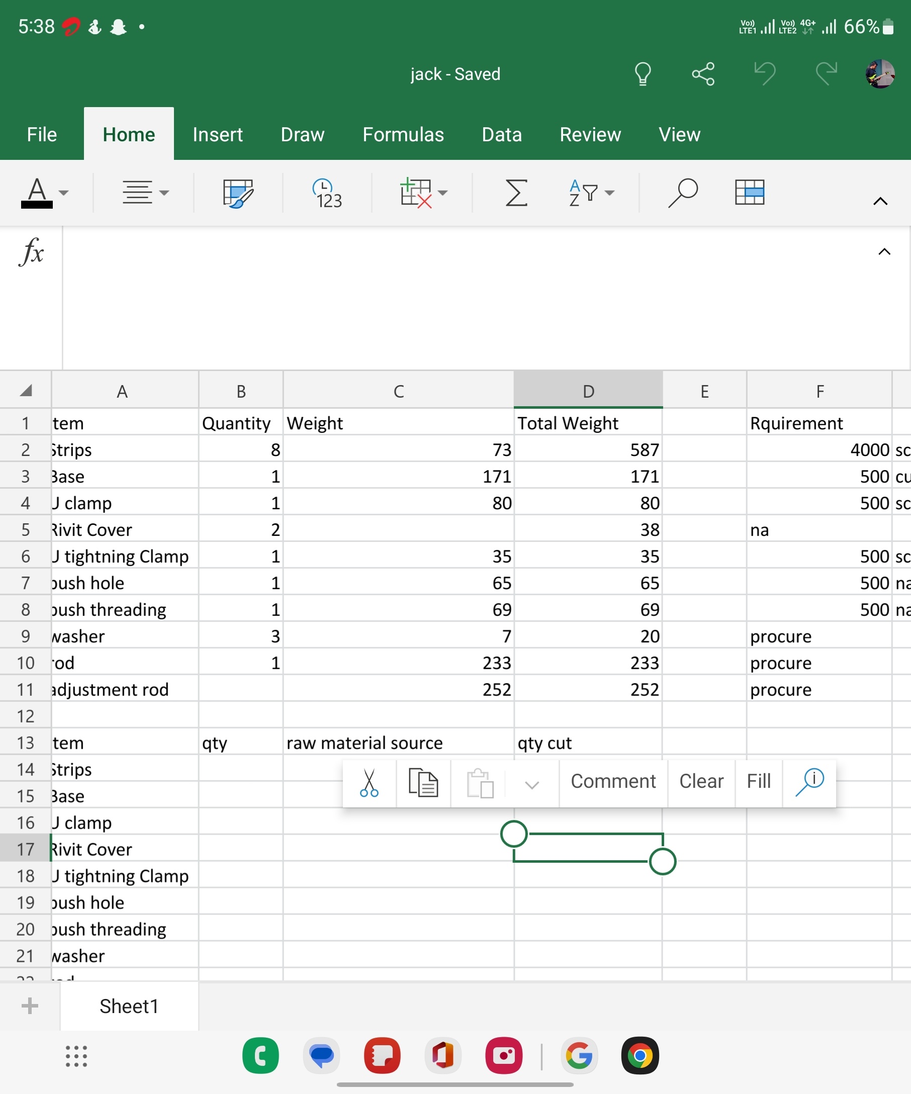Tap the Share icon in title bar
This screenshot has height=1094, width=911.
coord(703,73)
